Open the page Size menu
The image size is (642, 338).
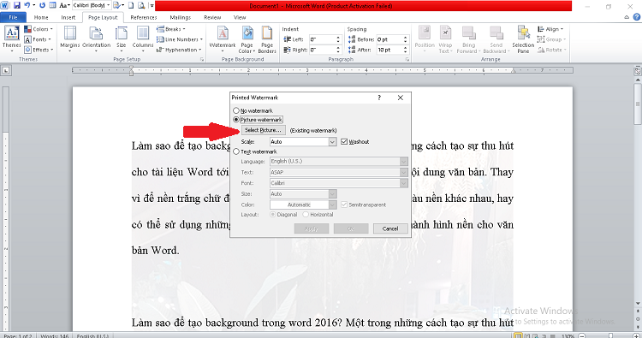(122, 39)
